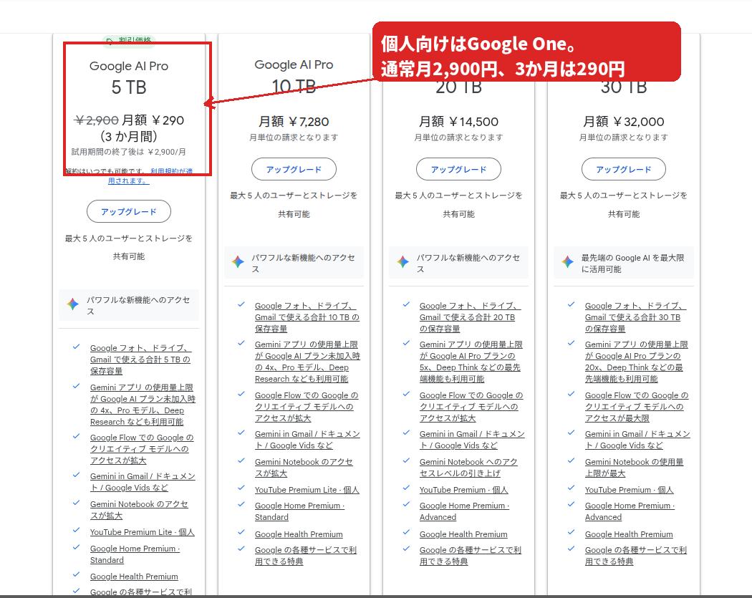This screenshot has height=598, width=752.
Task: Open the 合計 10 TB storage link
Action: coord(307,317)
